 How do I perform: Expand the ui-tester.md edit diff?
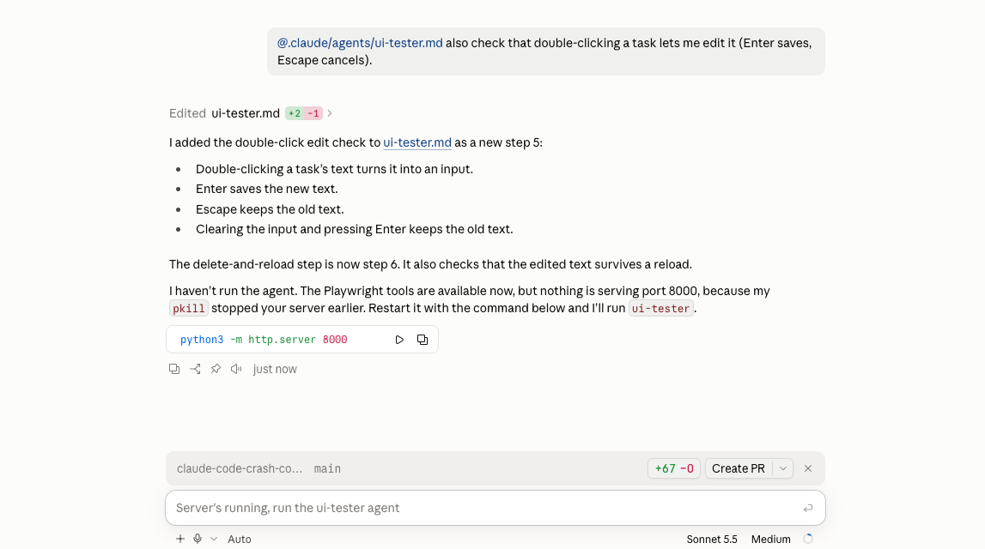(330, 113)
